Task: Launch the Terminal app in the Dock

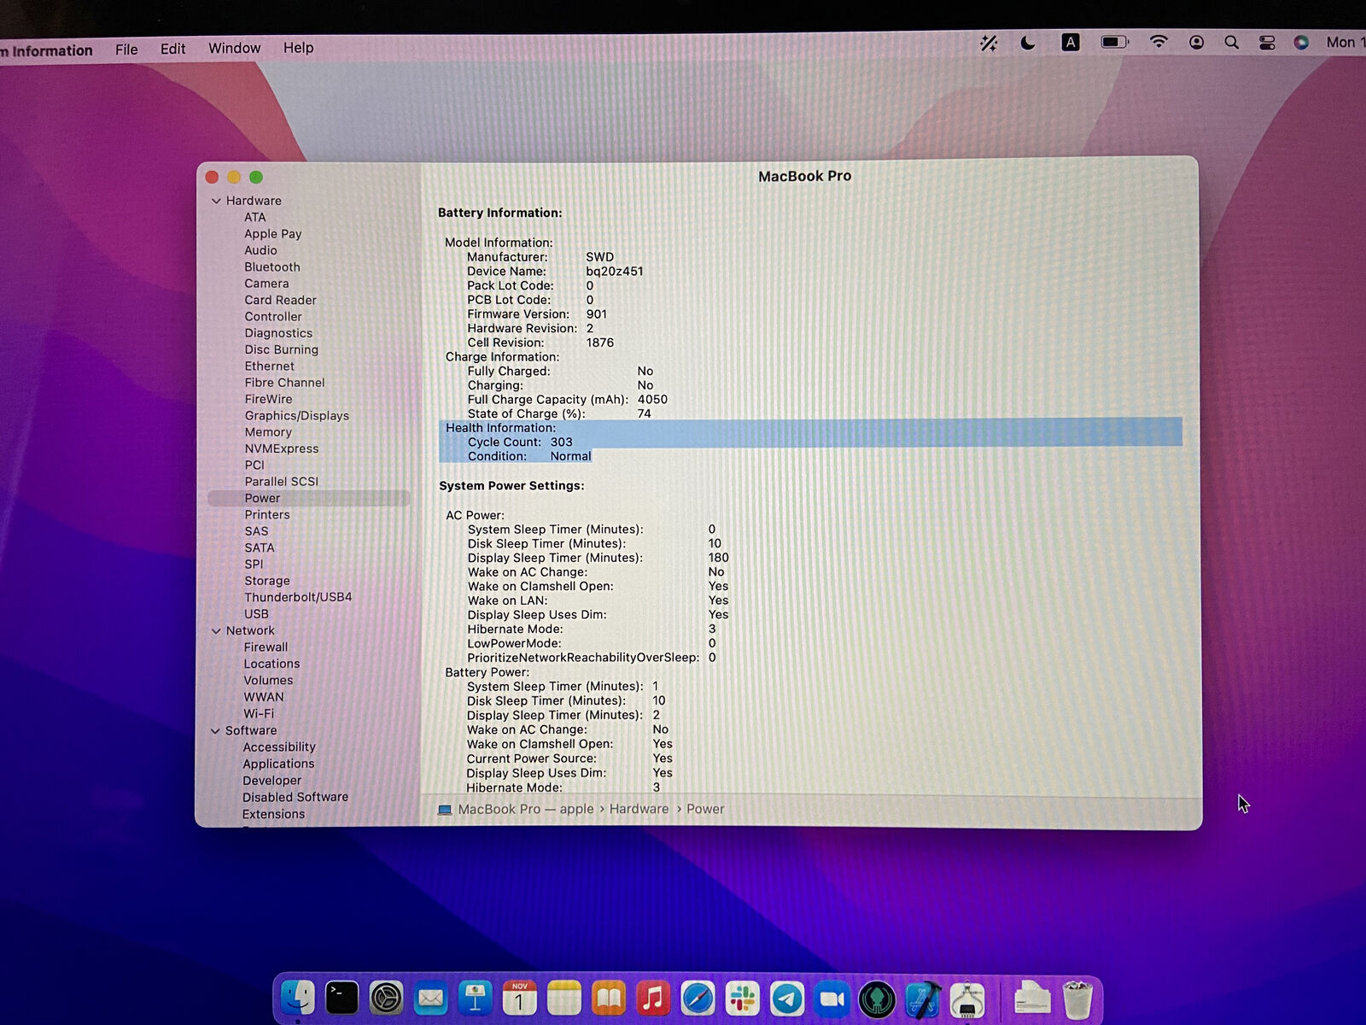Action: coord(341,998)
